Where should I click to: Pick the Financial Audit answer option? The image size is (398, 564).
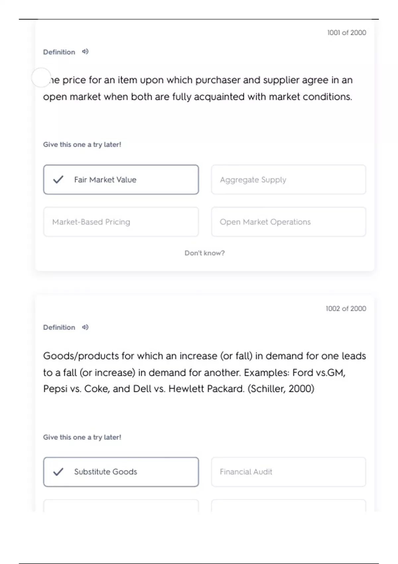(289, 472)
